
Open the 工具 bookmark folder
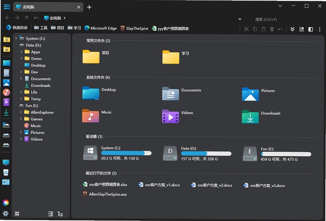coord(41,28)
